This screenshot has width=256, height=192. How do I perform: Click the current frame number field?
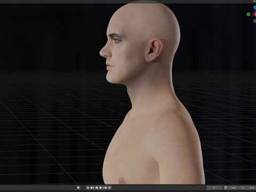(214, 188)
